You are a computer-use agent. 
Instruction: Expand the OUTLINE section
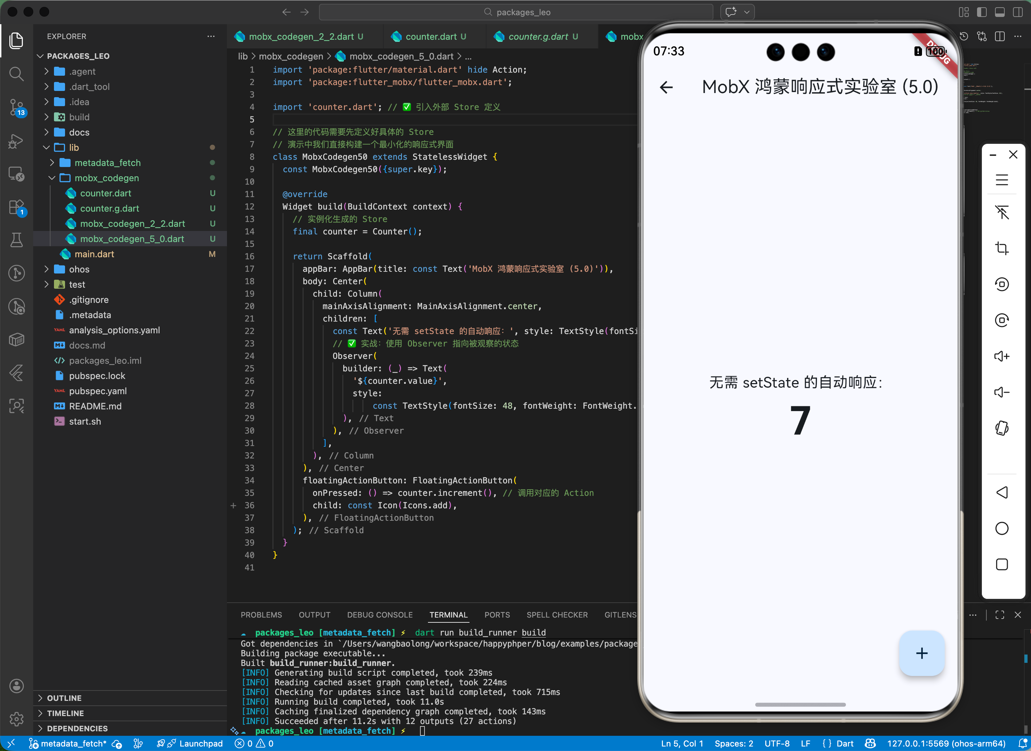click(64, 698)
